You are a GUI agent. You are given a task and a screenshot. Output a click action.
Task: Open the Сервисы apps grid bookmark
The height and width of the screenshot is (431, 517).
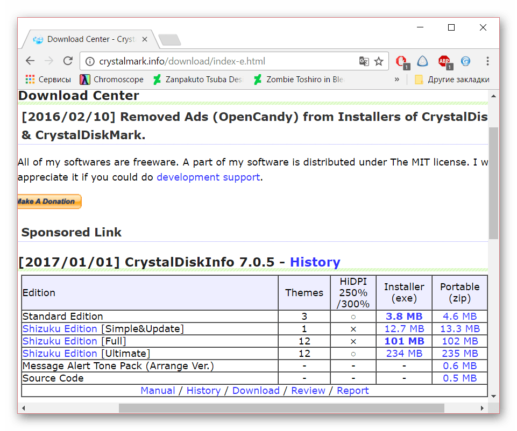click(x=48, y=80)
